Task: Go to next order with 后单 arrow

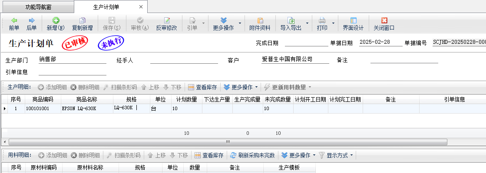Action: [x=31, y=21]
